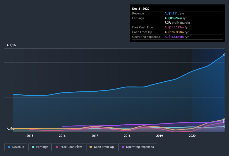229x156 pixels.
Task: Click the AU$1b y-axis label
Action: point(11,45)
